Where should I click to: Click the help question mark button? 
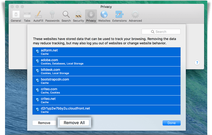[197, 63]
